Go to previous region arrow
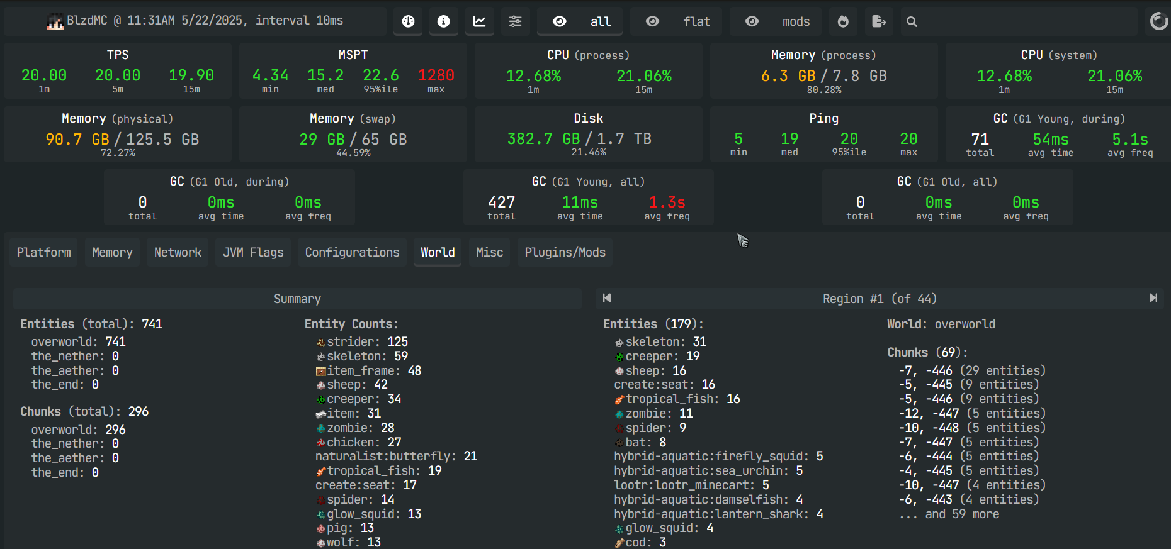The width and height of the screenshot is (1171, 549). pyautogui.click(x=607, y=298)
